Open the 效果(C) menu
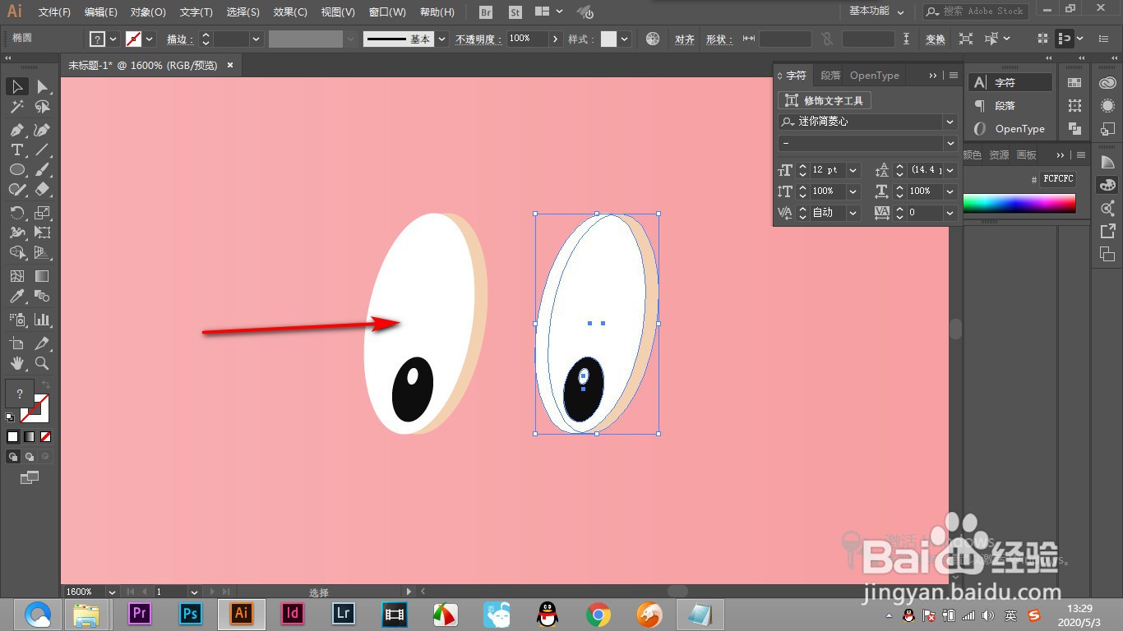This screenshot has width=1123, height=631. click(290, 12)
